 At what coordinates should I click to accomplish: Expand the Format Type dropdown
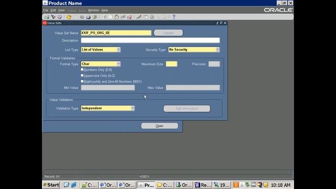pyautogui.click(x=119, y=64)
